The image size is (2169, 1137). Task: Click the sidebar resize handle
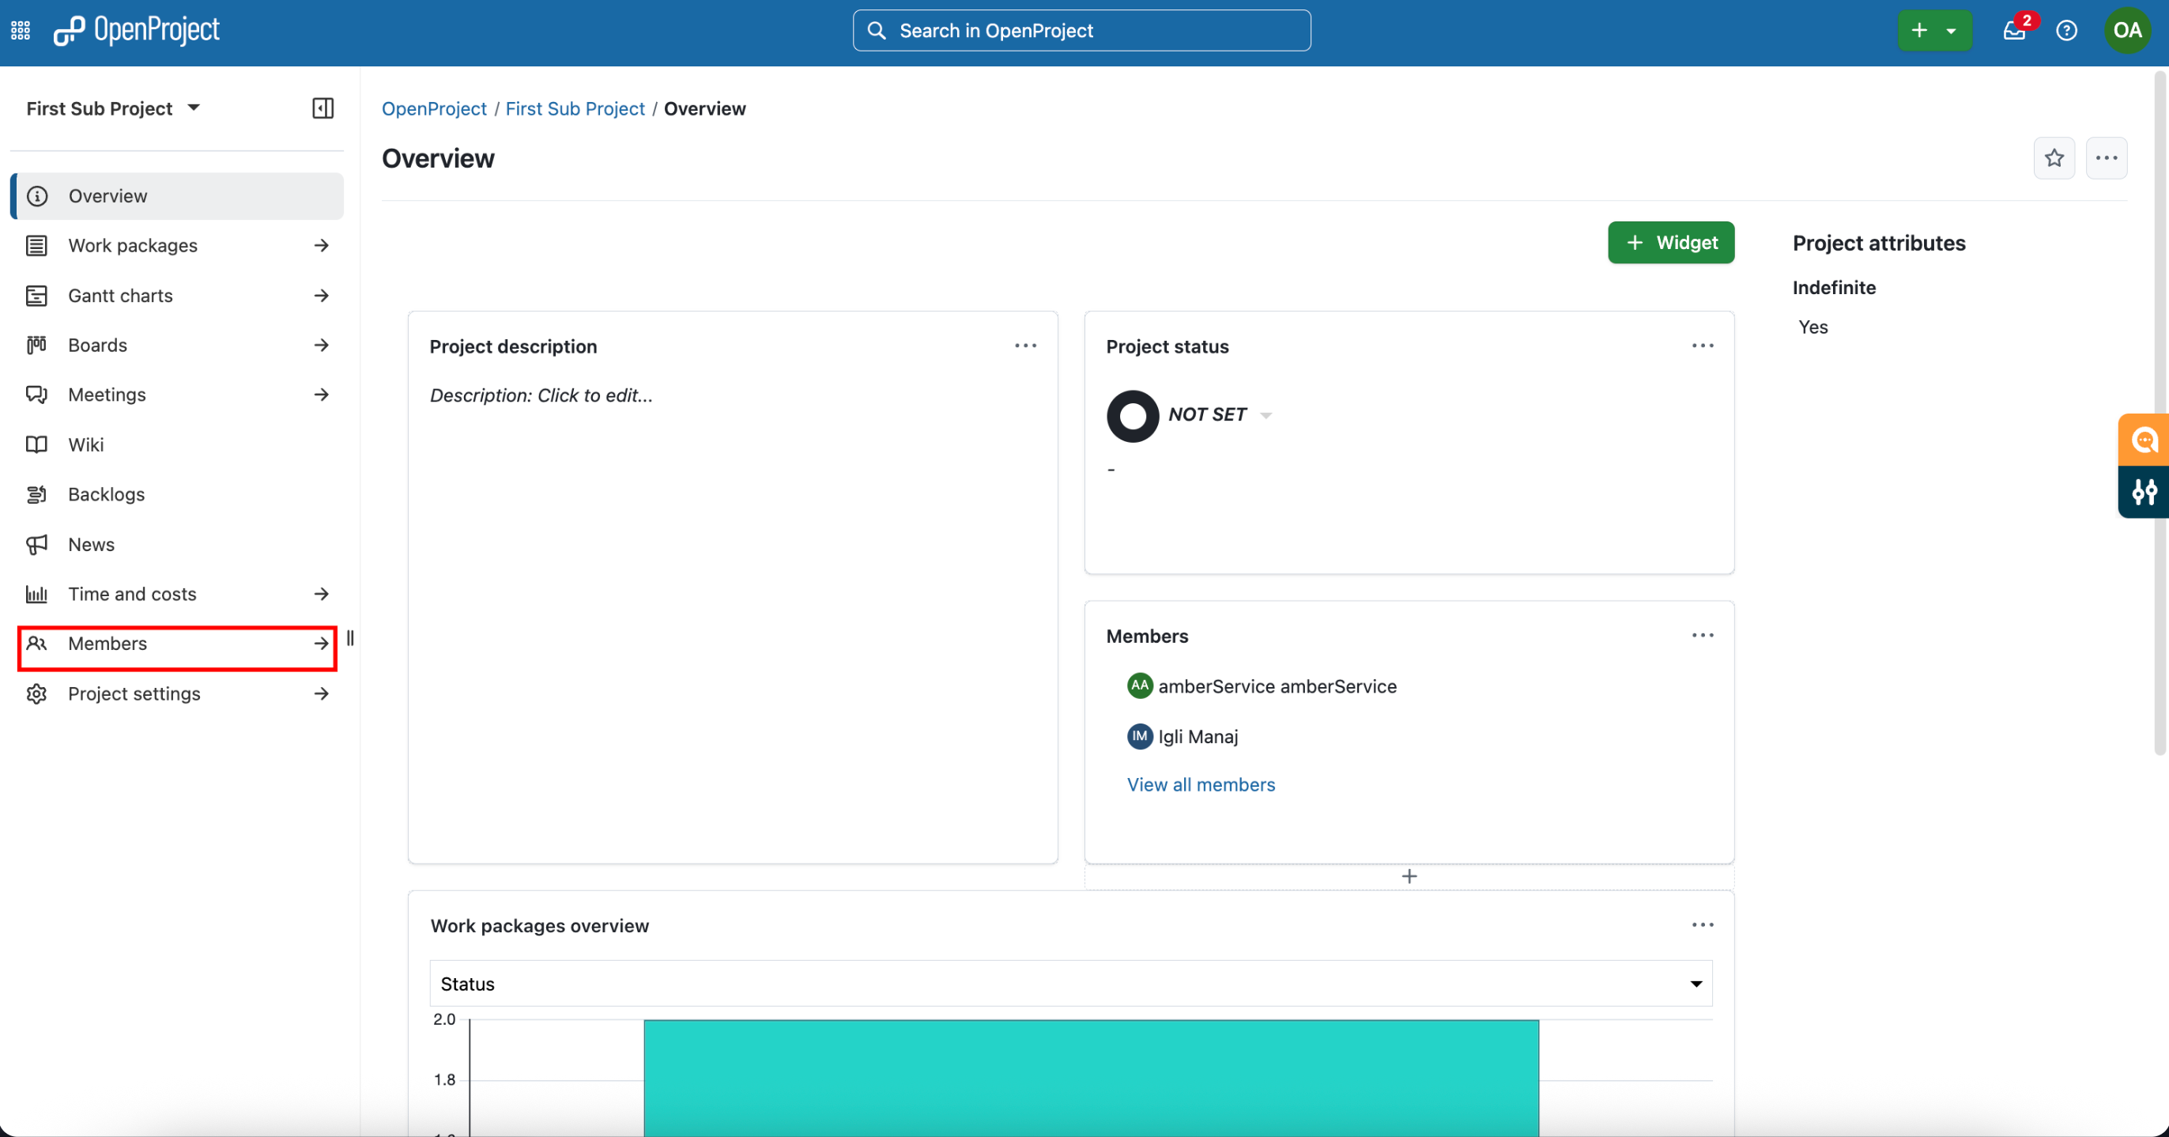point(350,638)
